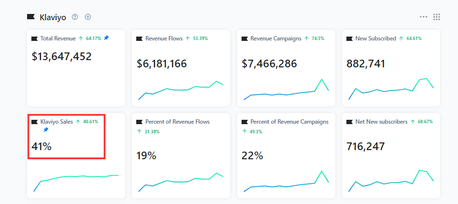This screenshot has width=458, height=204.
Task: Open the Total Revenue metric title
Action: click(58, 38)
